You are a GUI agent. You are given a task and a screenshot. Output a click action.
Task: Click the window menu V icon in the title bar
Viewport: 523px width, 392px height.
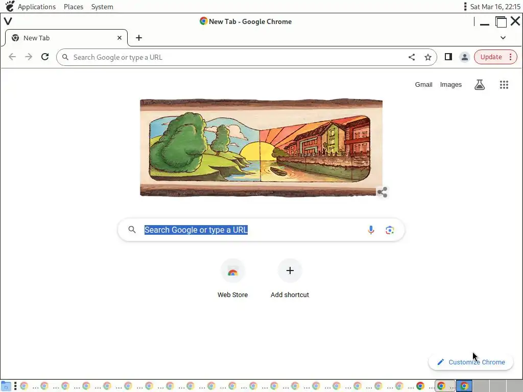[x=8, y=21]
